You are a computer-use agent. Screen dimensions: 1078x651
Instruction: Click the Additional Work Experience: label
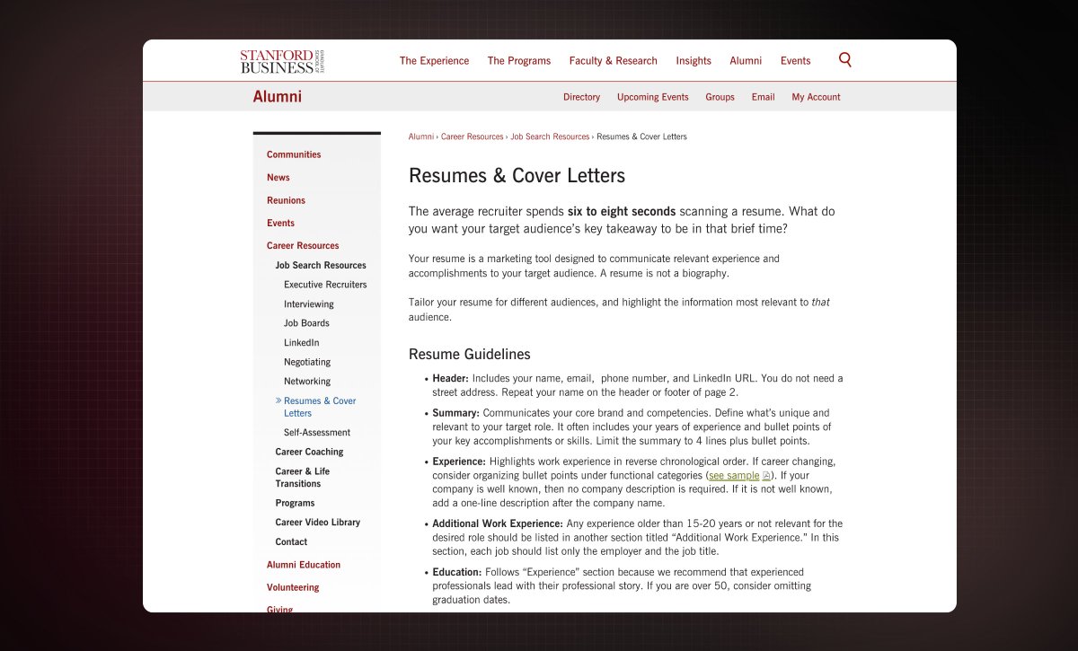coord(498,523)
